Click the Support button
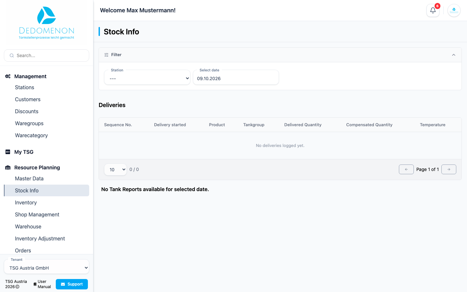Screen dimensions: 467x292 tap(72, 284)
